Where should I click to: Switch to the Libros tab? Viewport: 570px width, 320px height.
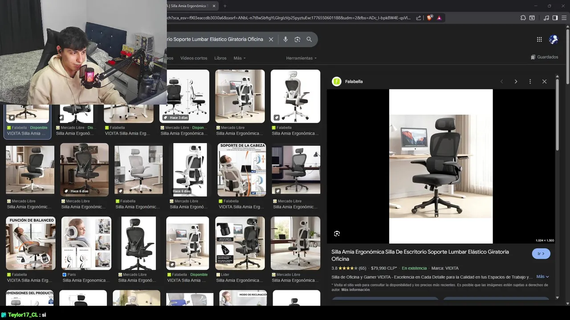220,58
